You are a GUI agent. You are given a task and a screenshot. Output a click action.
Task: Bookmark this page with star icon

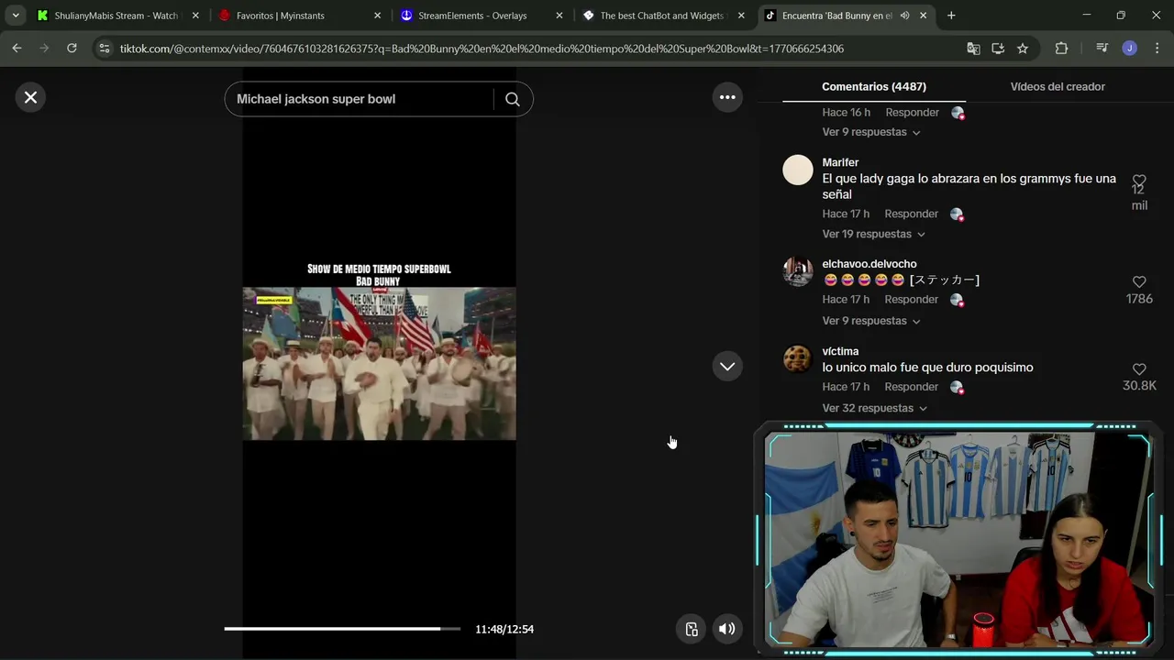click(1023, 49)
